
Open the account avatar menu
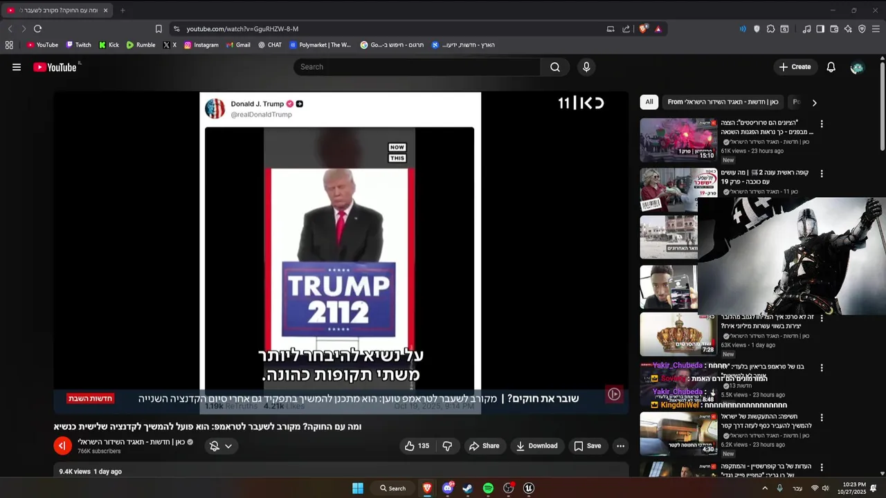tap(857, 67)
